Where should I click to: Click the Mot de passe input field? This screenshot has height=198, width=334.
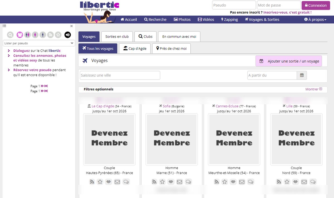[279, 5]
